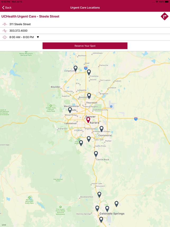
Task: Tap the Interstate 25 shield near Mead
Action: pyautogui.click(x=86, y=68)
